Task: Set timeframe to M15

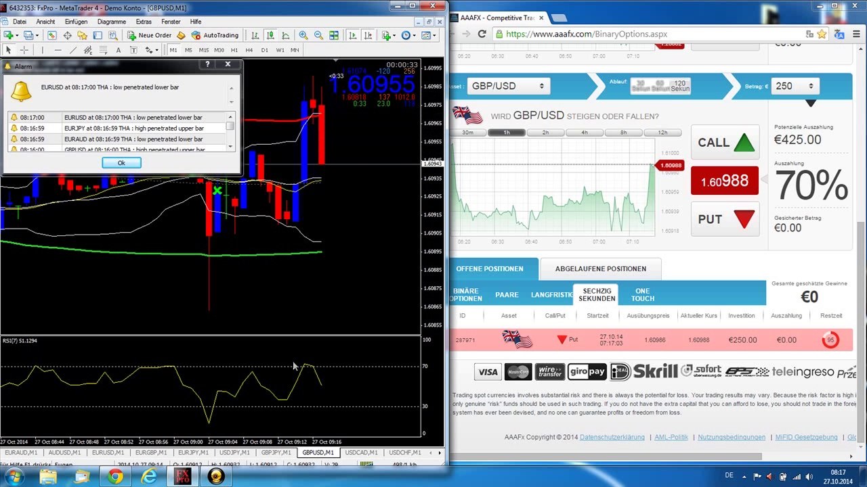Action: (x=204, y=50)
